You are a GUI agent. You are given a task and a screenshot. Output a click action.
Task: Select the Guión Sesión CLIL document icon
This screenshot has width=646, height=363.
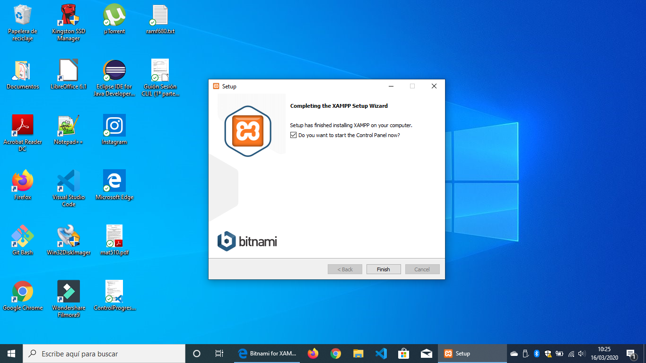160,78
